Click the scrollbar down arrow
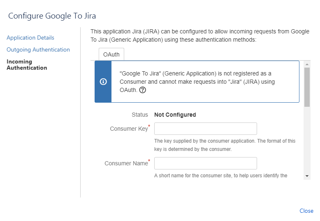 click(x=307, y=176)
